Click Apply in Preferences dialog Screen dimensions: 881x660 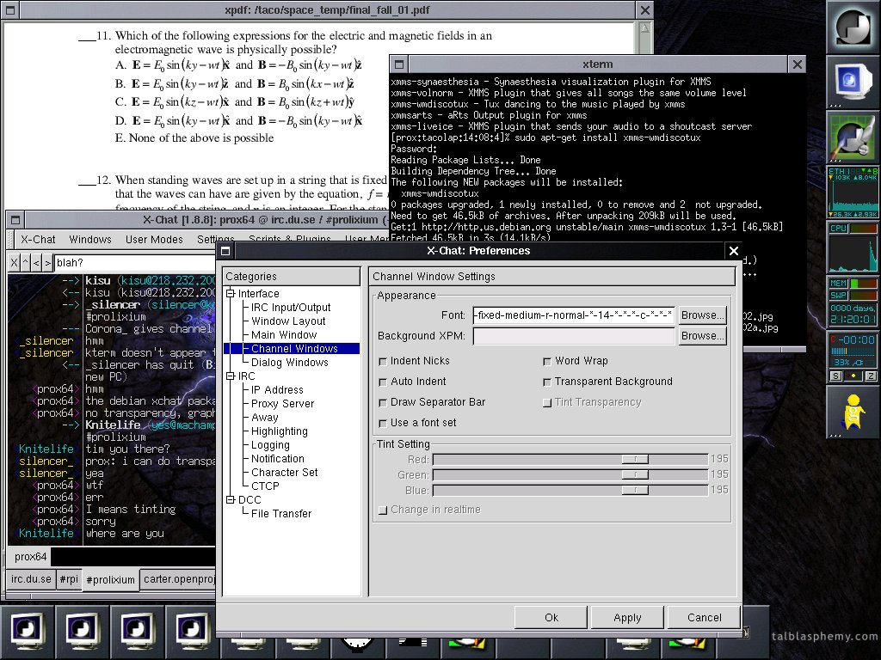(x=627, y=617)
